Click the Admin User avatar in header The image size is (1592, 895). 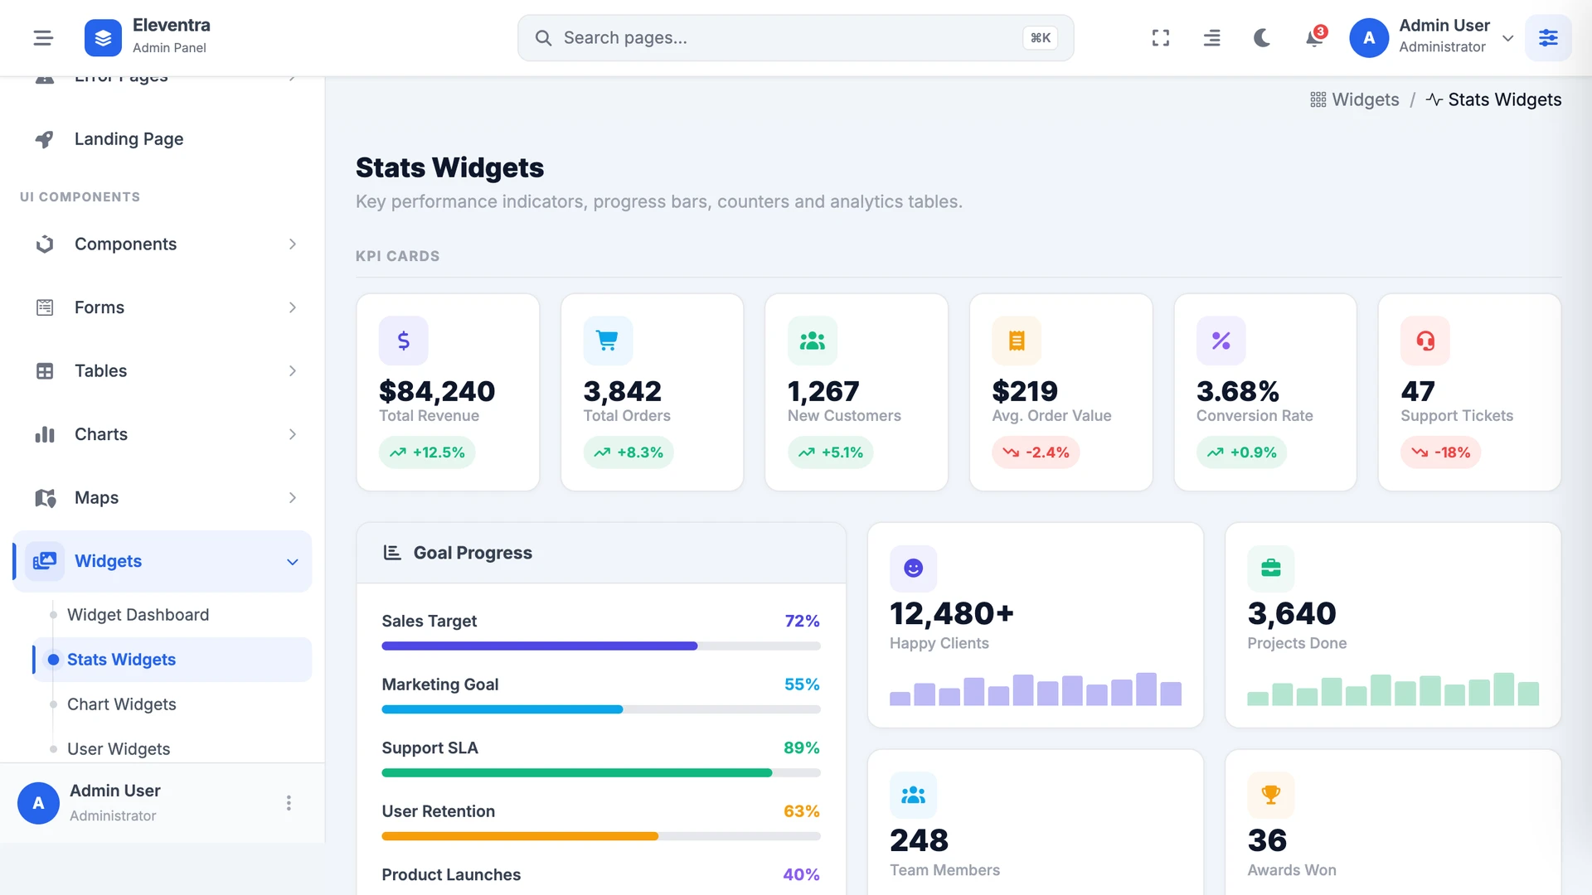pyautogui.click(x=1369, y=38)
